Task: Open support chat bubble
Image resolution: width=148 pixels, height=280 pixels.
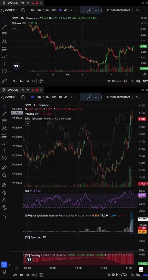Action: coord(141,269)
